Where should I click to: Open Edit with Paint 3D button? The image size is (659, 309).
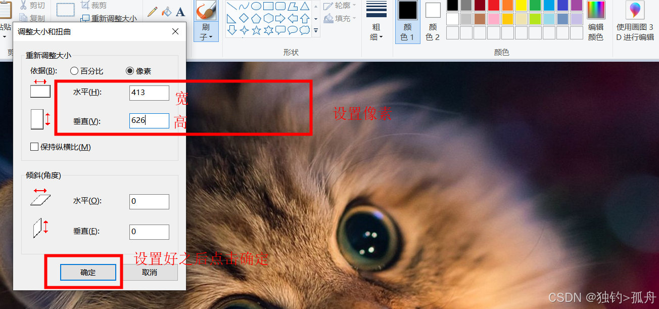tap(635, 21)
